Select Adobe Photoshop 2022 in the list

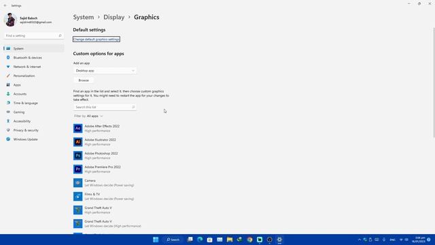point(96,156)
